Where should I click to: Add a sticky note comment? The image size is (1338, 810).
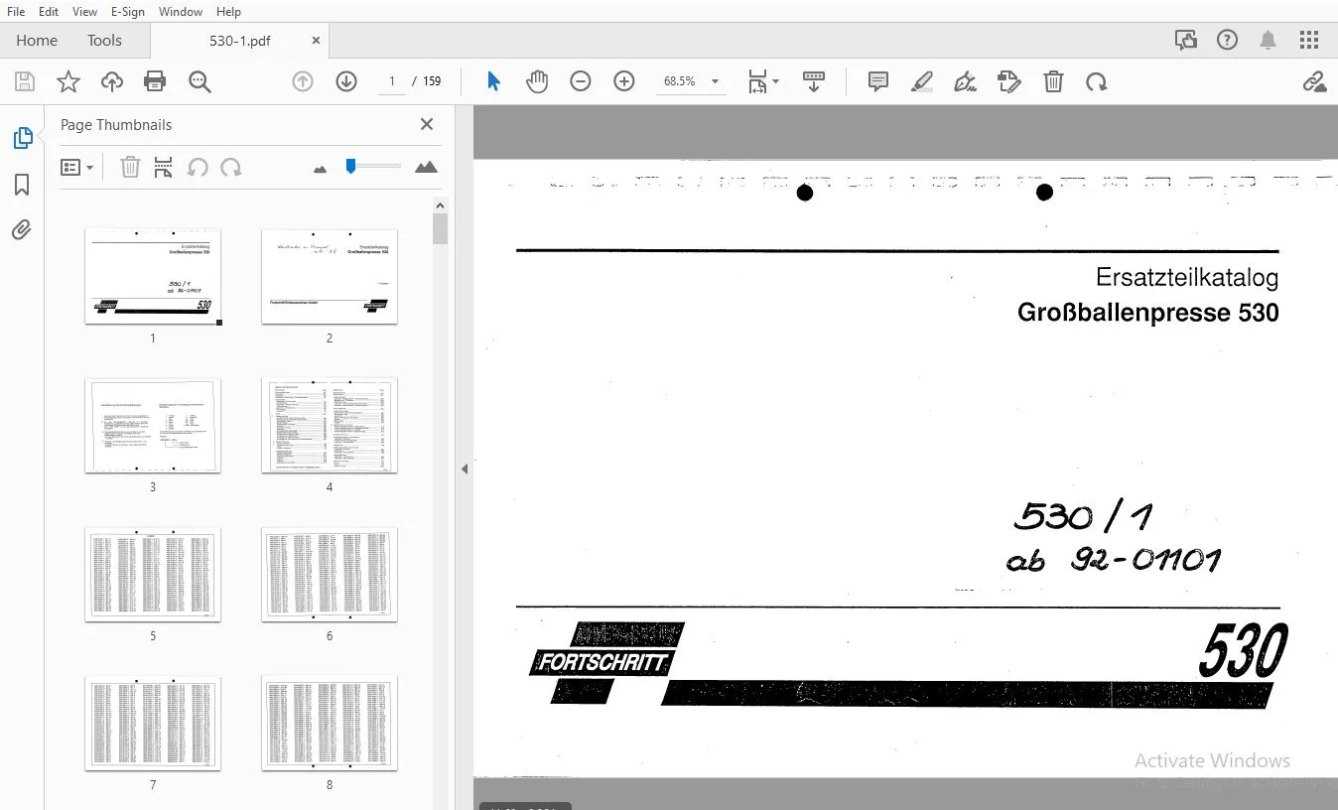tap(878, 82)
